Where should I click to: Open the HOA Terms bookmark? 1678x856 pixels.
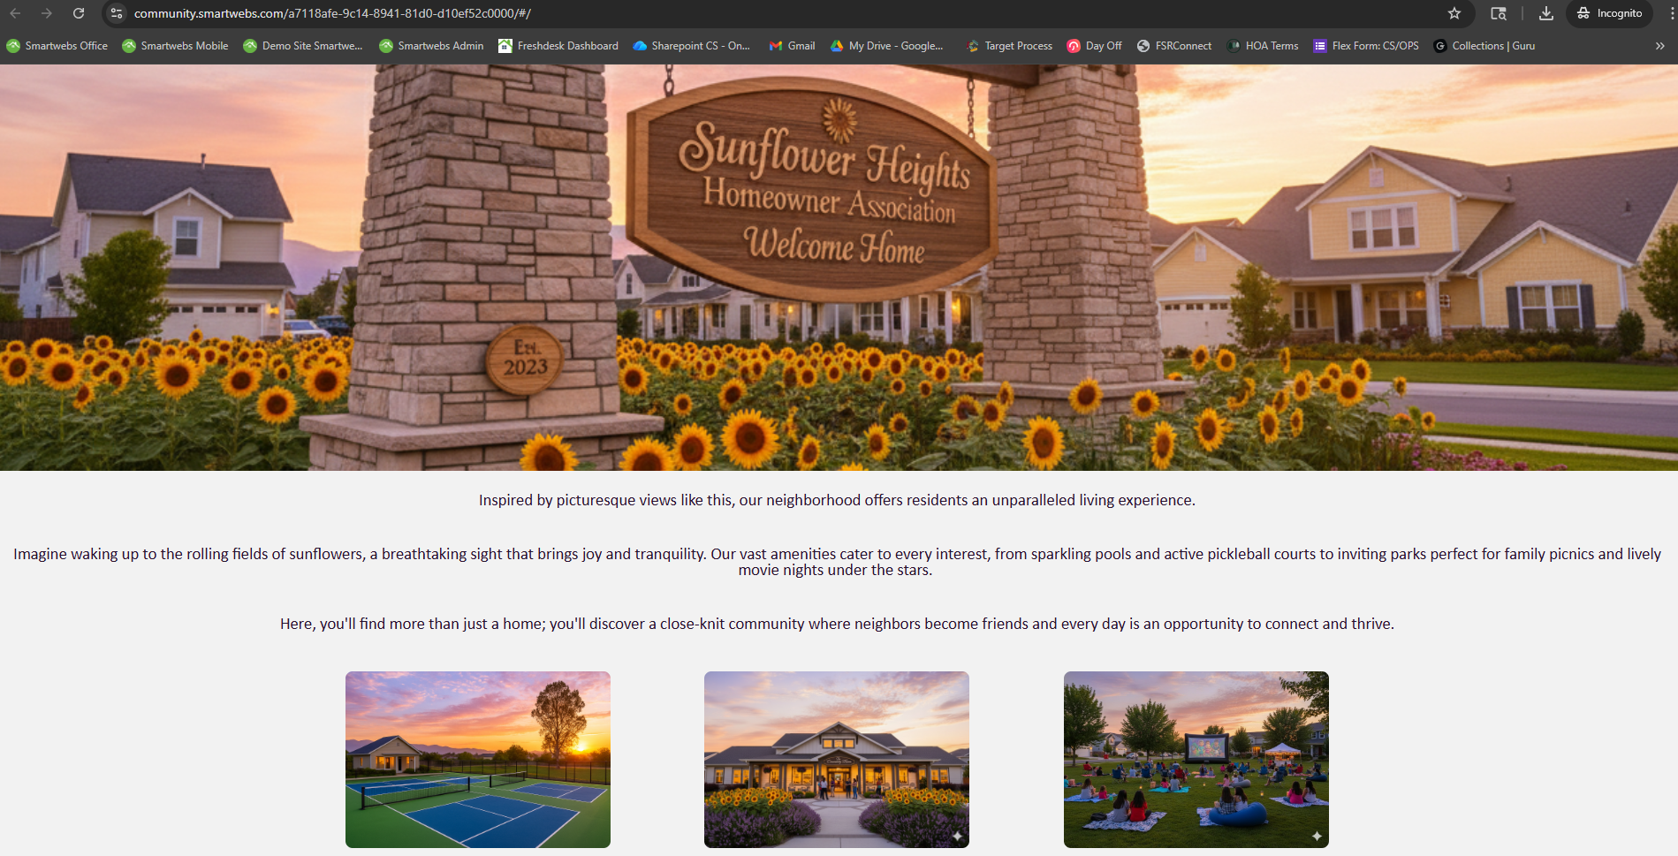click(x=1262, y=46)
